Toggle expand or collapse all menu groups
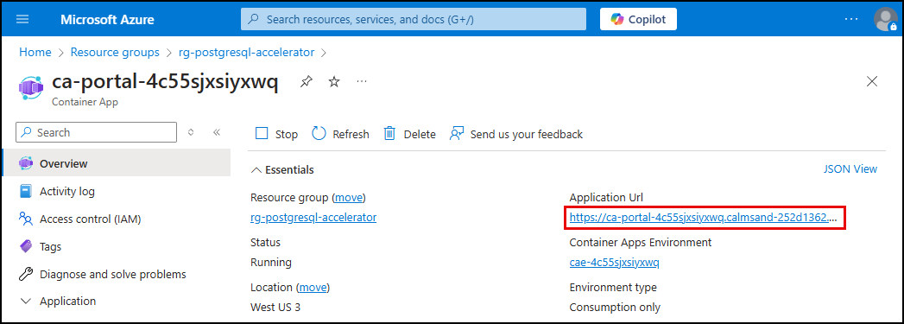The width and height of the screenshot is (904, 324). pyautogui.click(x=192, y=132)
